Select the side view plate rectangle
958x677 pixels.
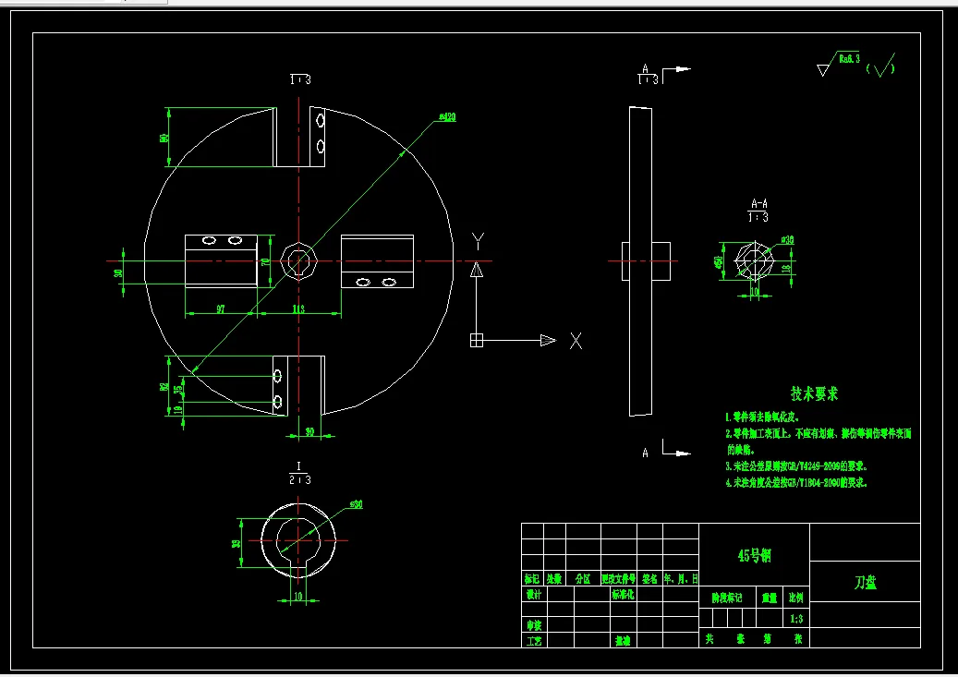click(x=640, y=261)
